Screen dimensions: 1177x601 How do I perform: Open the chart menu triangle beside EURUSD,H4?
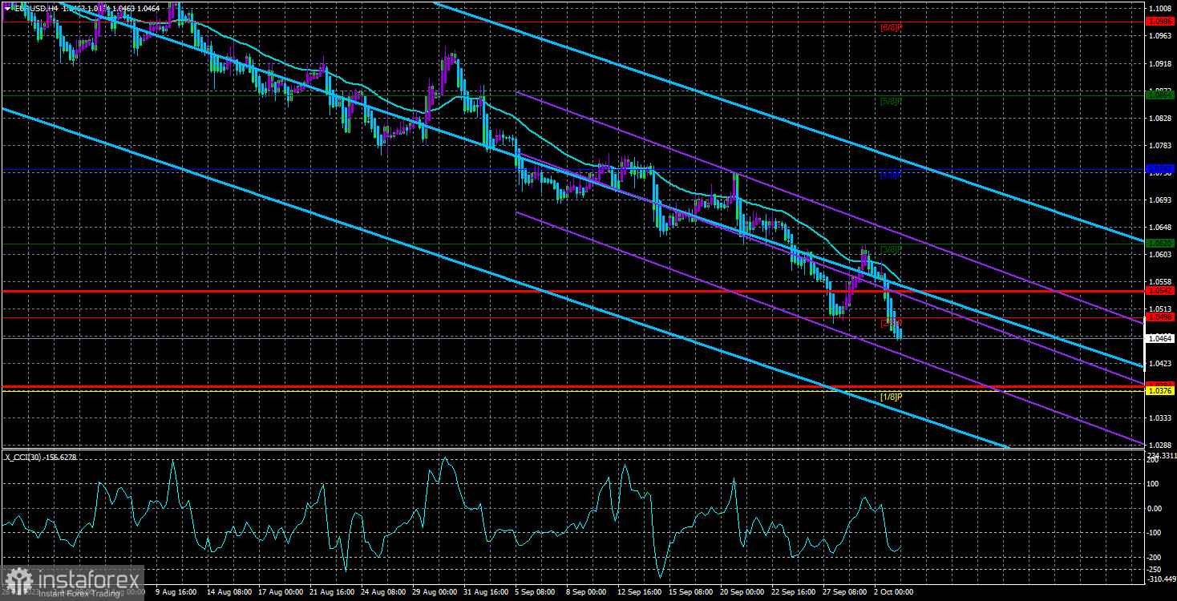pos(7,7)
